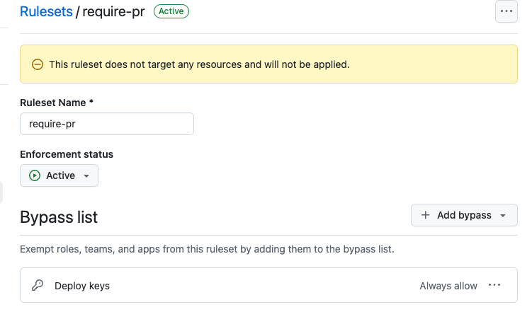The width and height of the screenshot is (532, 324).
Task: Click the plus icon on Add bypass
Action: pos(425,215)
